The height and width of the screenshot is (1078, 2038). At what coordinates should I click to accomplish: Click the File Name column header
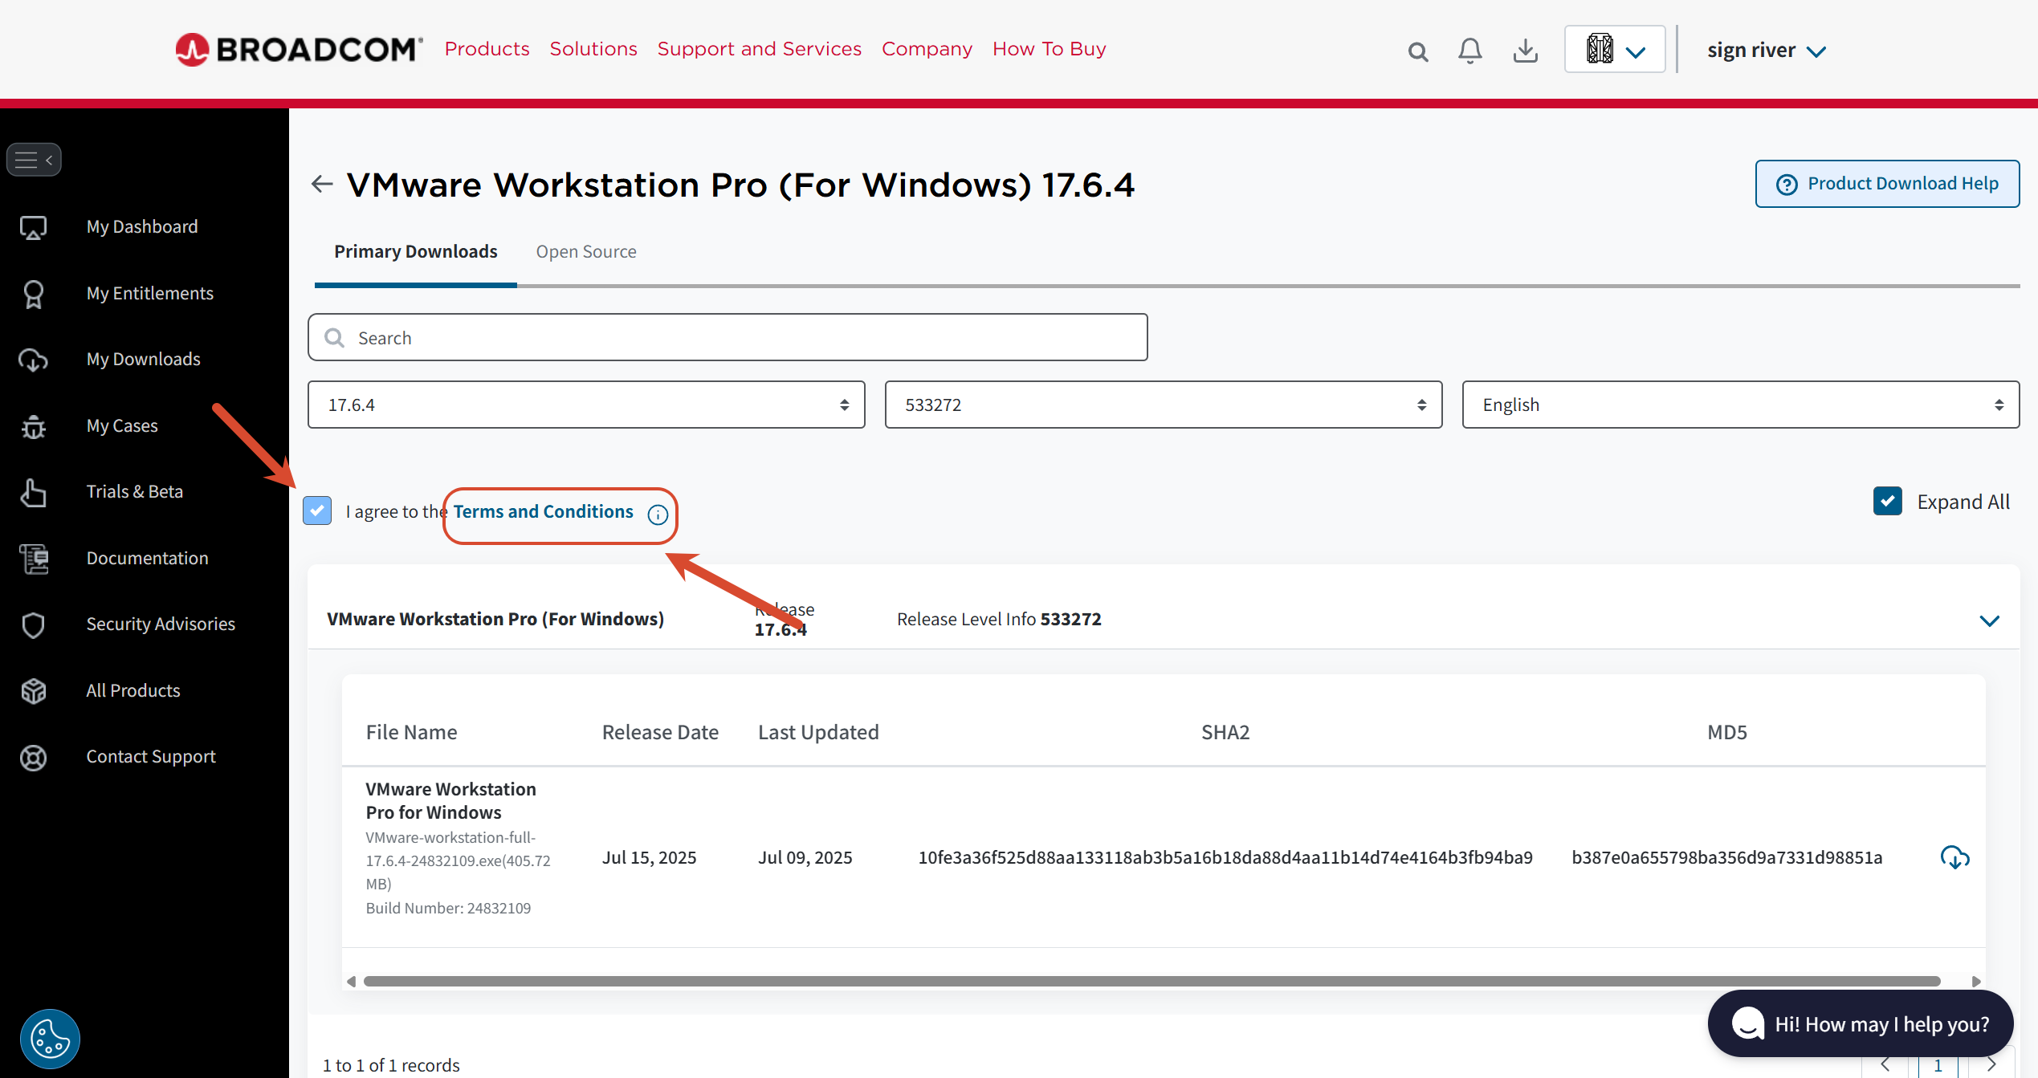pyautogui.click(x=412, y=733)
